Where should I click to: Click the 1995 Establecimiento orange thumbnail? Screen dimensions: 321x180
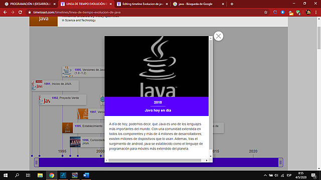click(68, 128)
